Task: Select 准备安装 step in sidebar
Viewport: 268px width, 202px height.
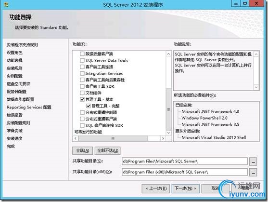Action: click(14, 131)
